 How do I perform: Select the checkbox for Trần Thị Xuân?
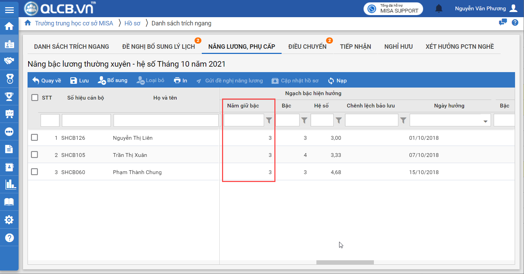point(34,155)
